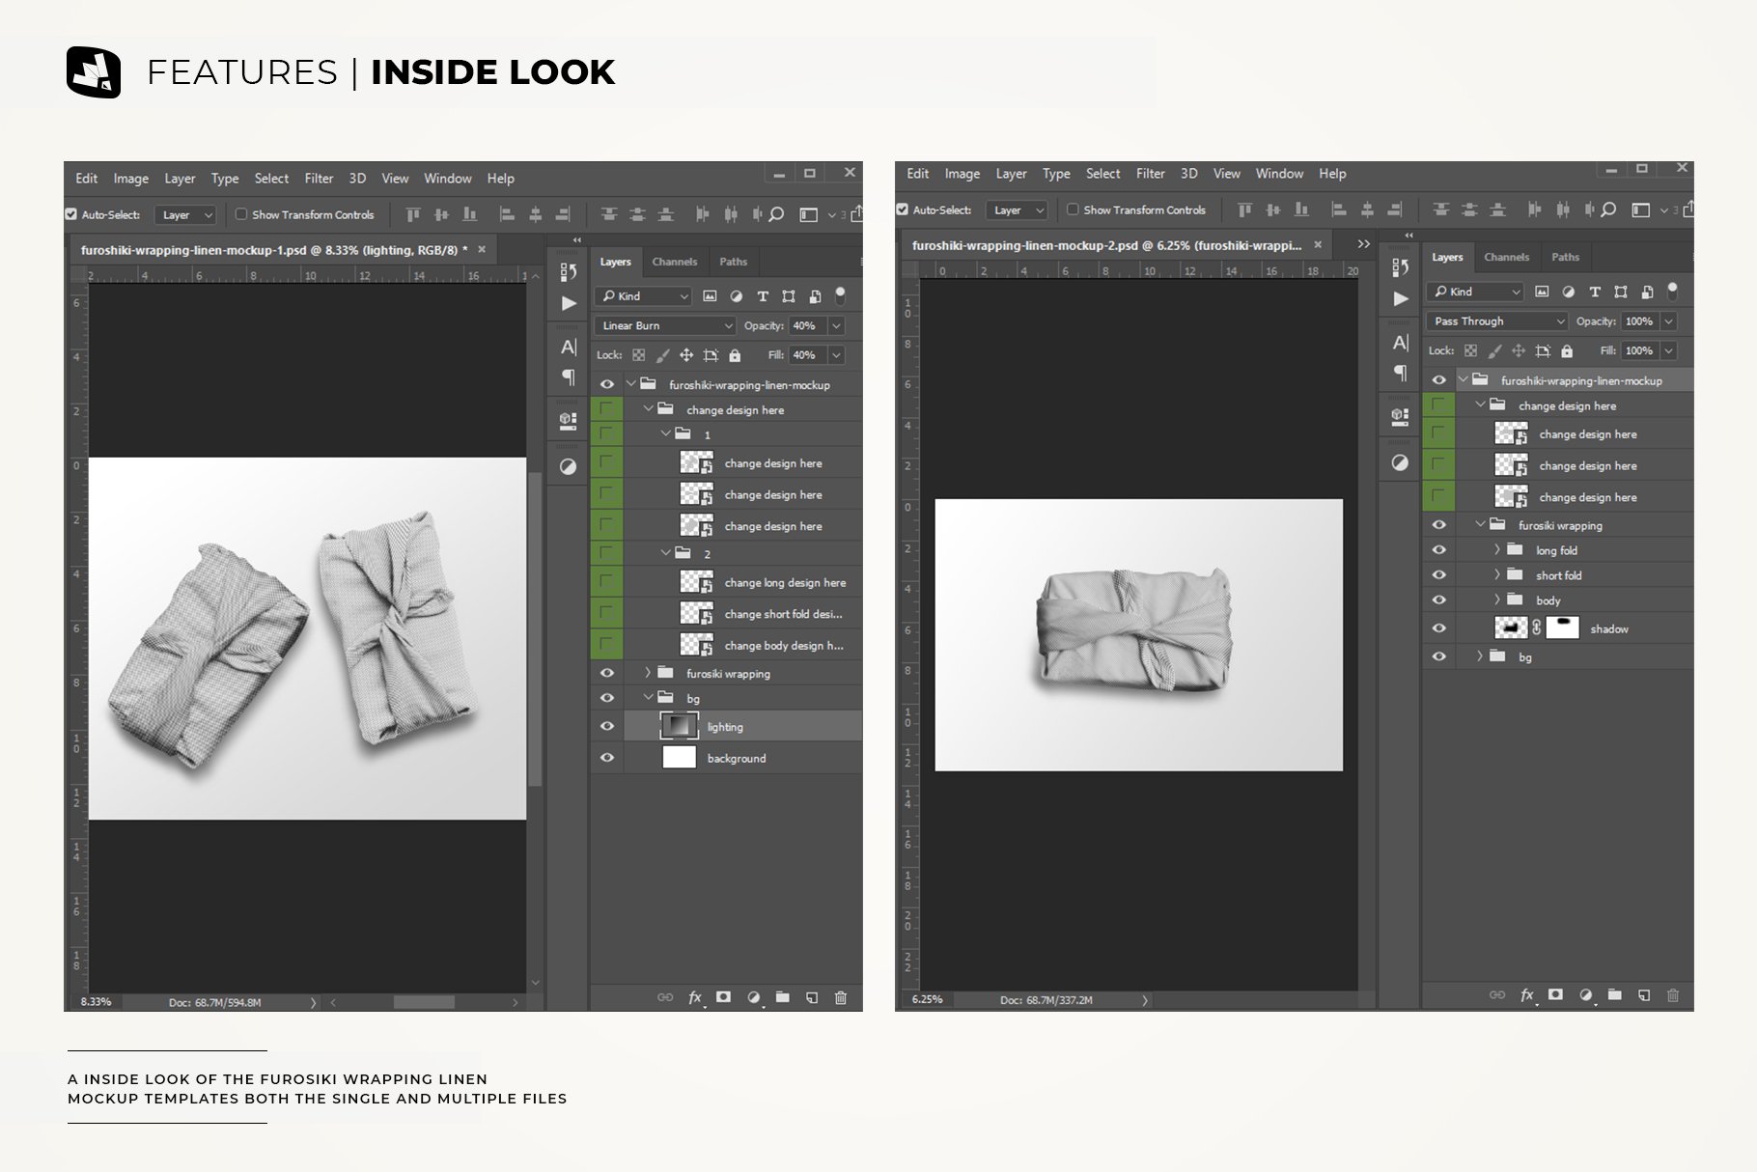The width and height of the screenshot is (1757, 1172).
Task: Delete layer using trash icon in right Layers panel
Action: pyautogui.click(x=1673, y=994)
